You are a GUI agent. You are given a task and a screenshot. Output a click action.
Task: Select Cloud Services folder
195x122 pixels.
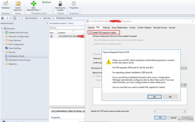tap(15, 40)
